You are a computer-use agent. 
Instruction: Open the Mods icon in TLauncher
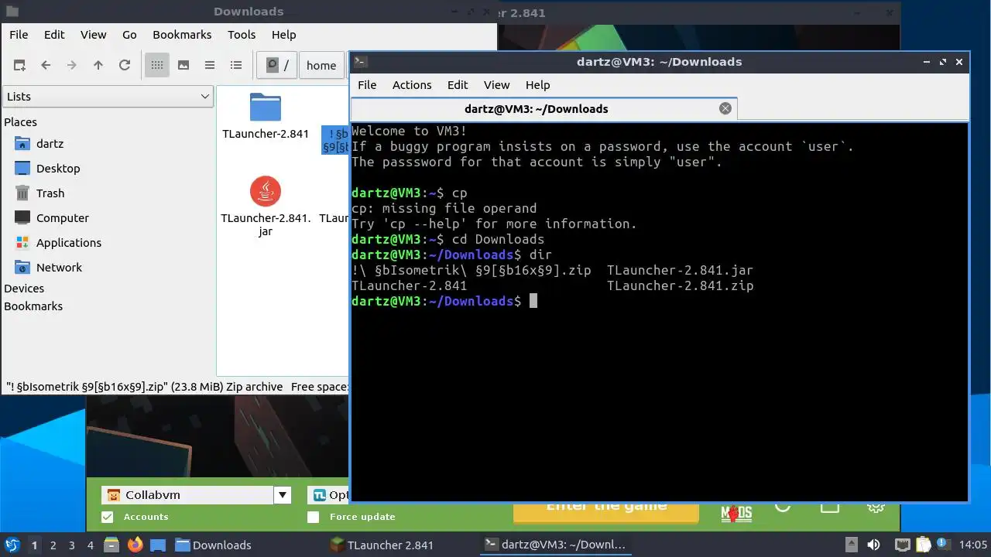click(x=736, y=512)
